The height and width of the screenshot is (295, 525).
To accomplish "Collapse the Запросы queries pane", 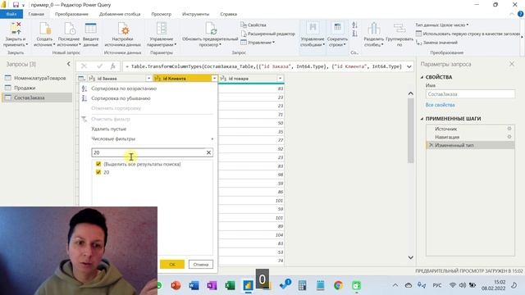I will [x=68, y=64].
